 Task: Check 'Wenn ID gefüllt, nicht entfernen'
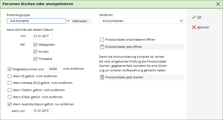[x=10, y=76]
